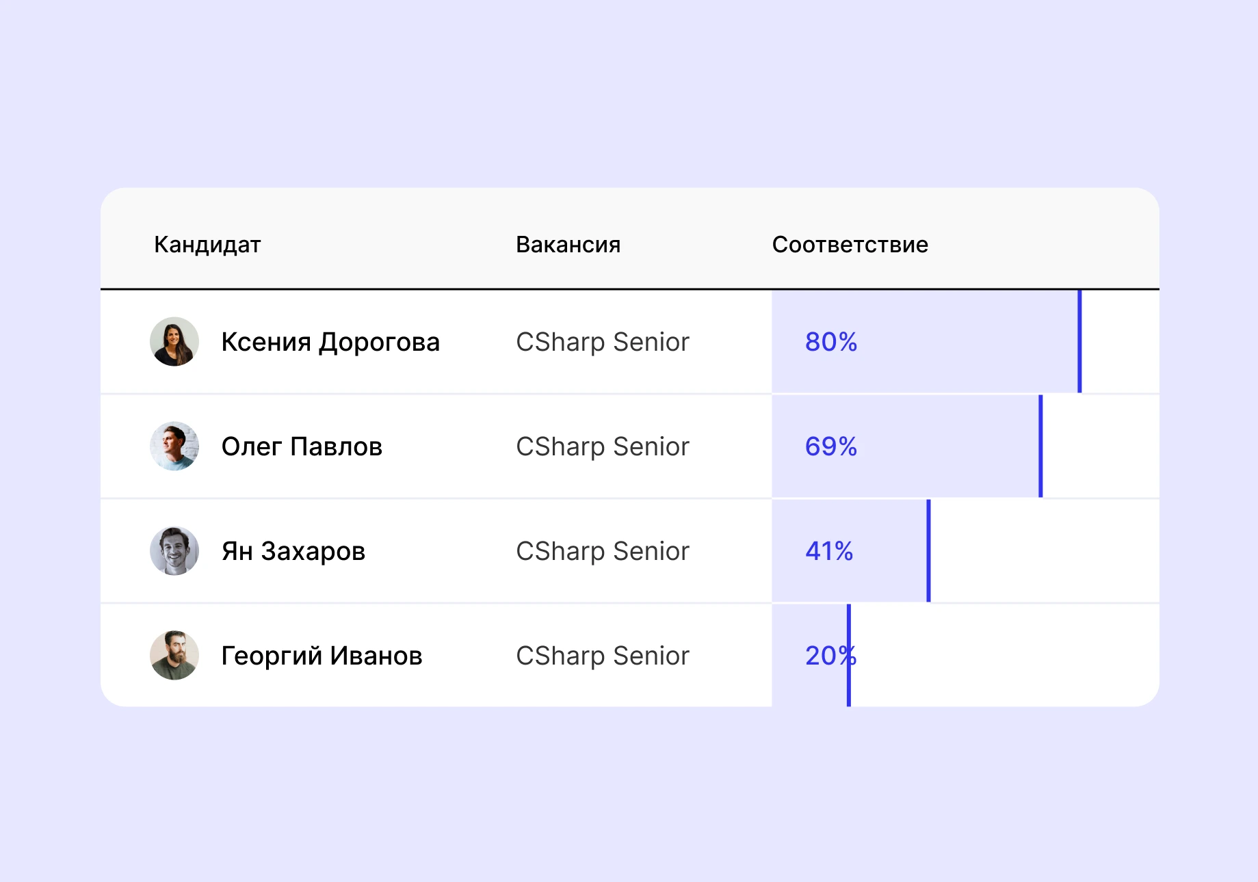Image resolution: width=1258 pixels, height=882 pixels.
Task: Open CSharp Senior vacancy for Ян Захаров
Action: coord(602,551)
